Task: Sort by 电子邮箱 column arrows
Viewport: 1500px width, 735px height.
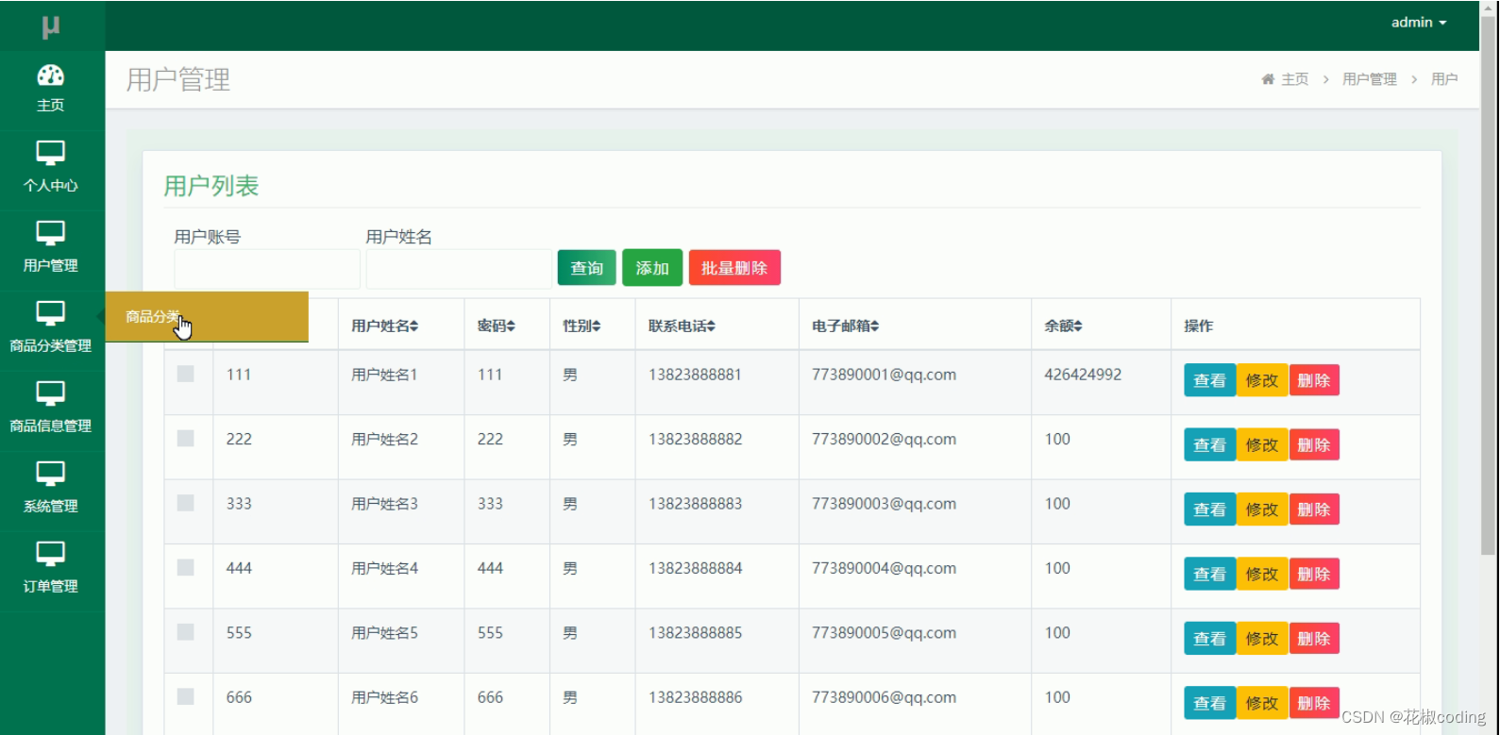Action: pos(874,326)
